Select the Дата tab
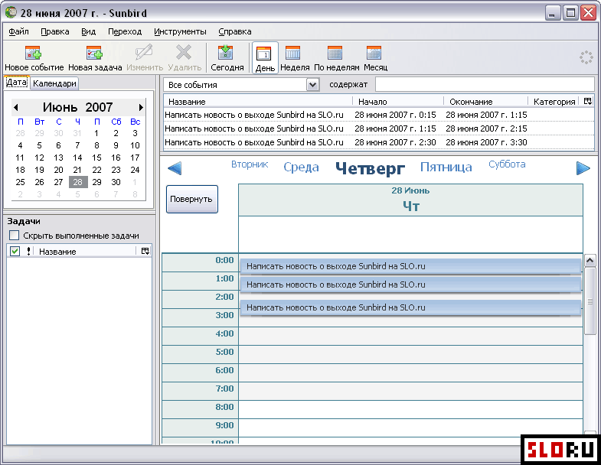 17,83
